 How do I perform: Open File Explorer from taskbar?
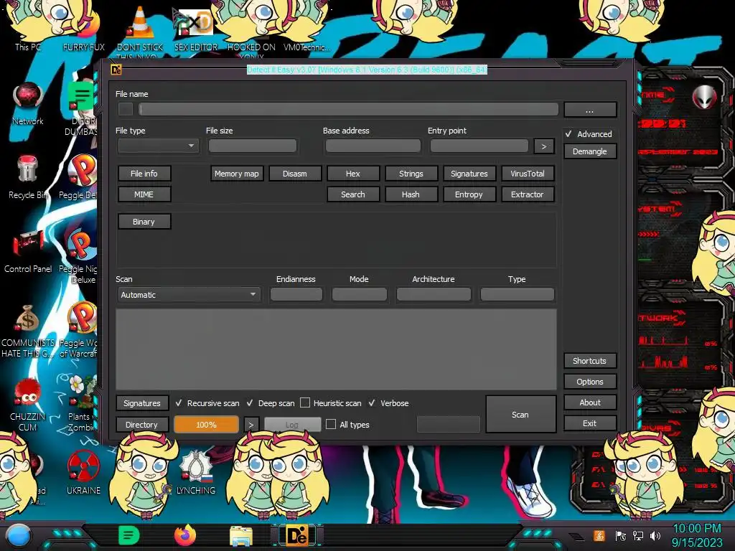pyautogui.click(x=241, y=537)
